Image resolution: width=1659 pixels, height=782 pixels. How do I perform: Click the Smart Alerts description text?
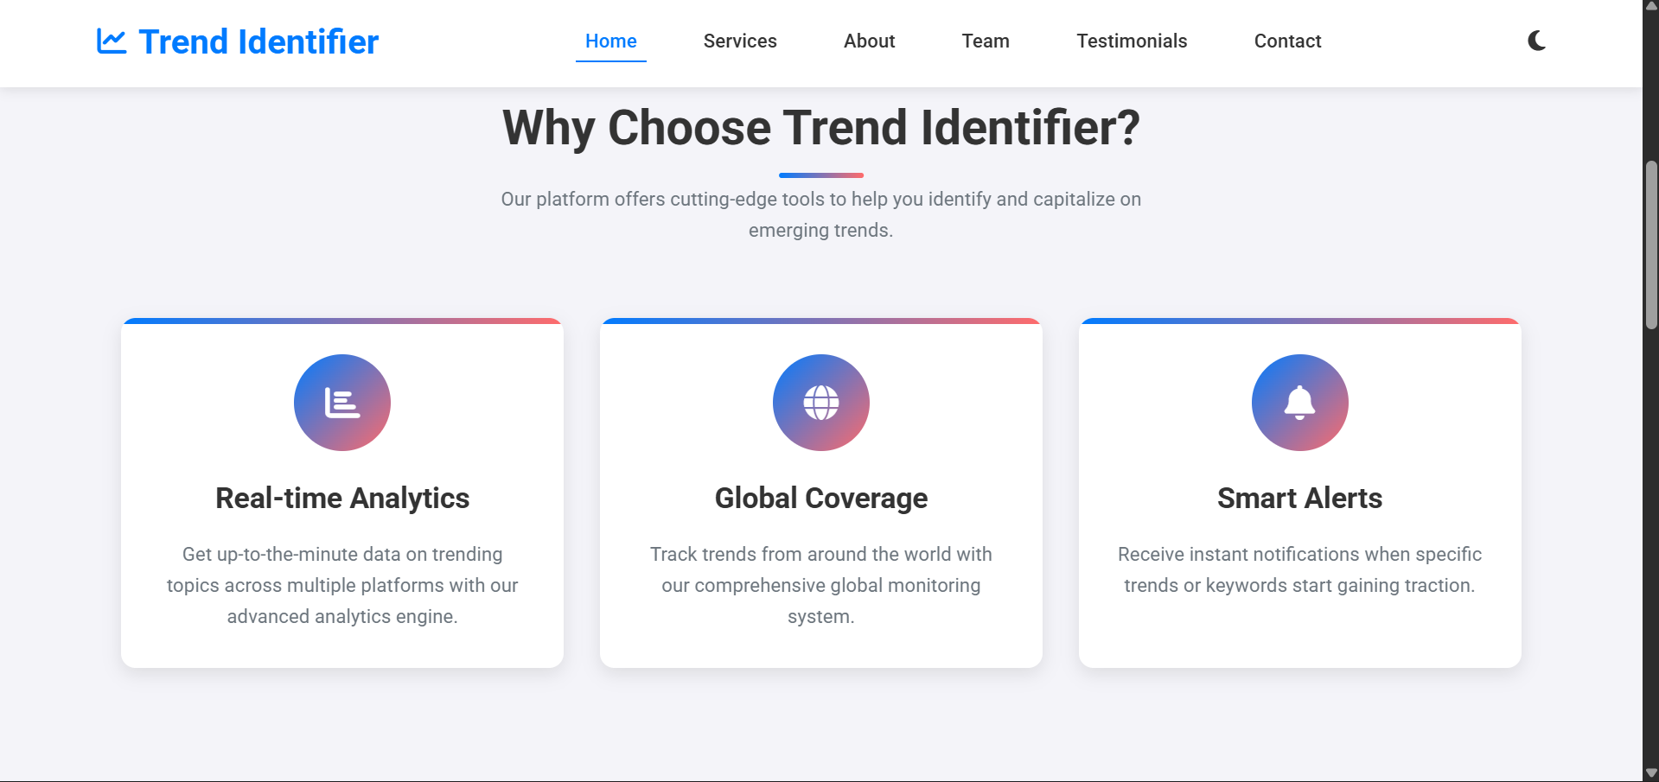coord(1299,569)
